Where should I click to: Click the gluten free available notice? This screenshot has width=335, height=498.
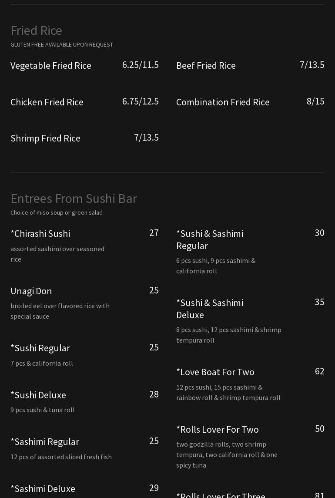(x=62, y=44)
